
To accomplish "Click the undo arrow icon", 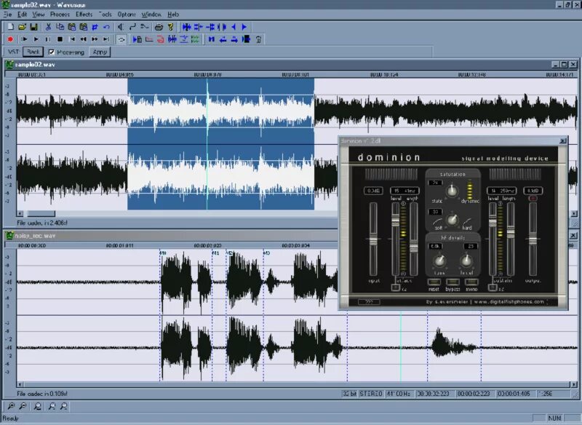I will [x=106, y=27].
